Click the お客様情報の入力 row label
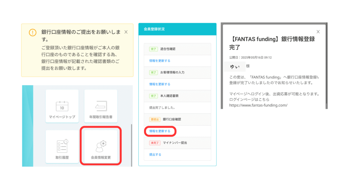 click(x=172, y=73)
